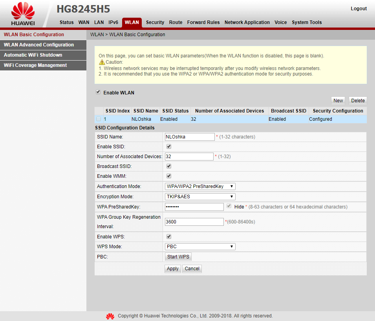The height and width of the screenshot is (321, 375).
Task: Click the SSID Name input field
Action: pos(190,137)
